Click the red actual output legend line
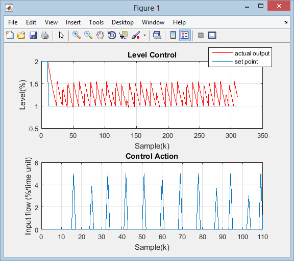This screenshot has height=261, width=294. [x=223, y=53]
